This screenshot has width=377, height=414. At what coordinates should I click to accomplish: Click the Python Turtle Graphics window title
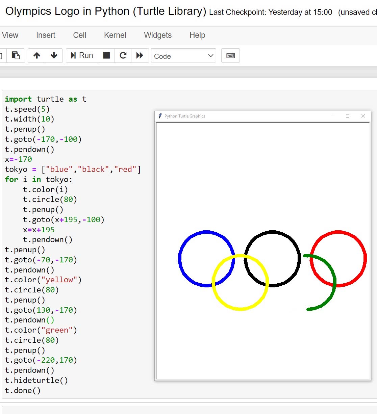click(184, 116)
